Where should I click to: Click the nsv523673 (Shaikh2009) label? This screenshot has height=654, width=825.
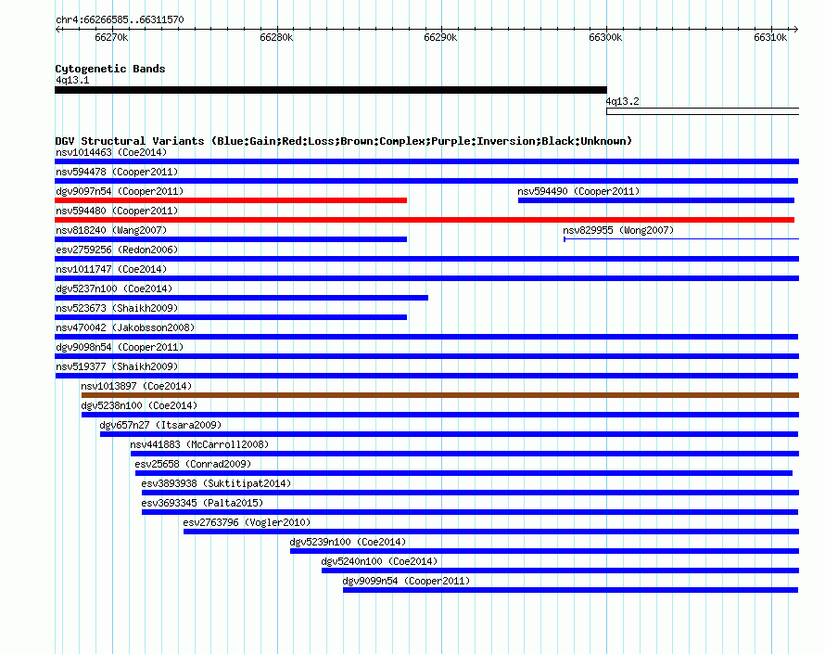pyautogui.click(x=117, y=308)
